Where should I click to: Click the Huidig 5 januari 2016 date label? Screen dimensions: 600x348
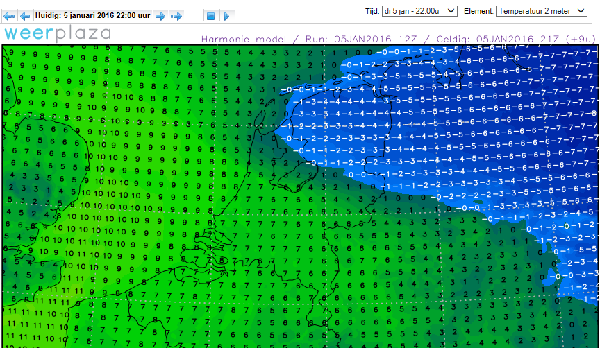tap(92, 15)
